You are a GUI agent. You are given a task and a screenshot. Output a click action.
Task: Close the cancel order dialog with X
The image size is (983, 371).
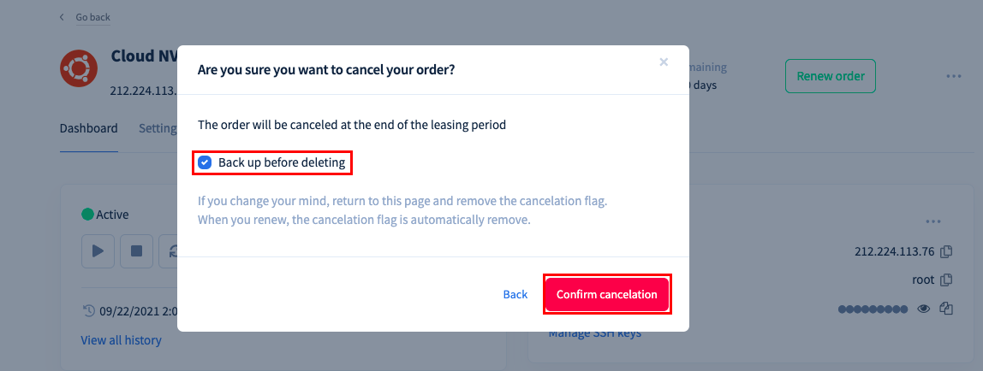pos(664,62)
